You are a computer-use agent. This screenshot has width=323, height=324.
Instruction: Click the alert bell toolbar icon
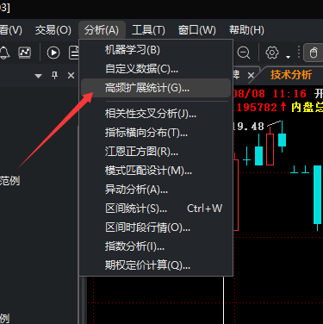coord(4,53)
